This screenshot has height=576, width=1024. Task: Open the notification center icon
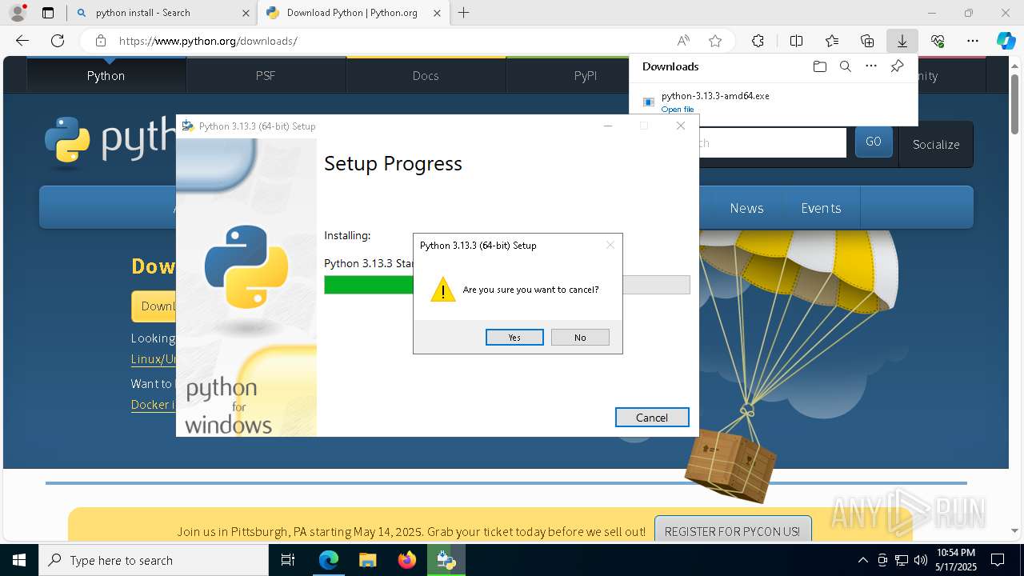(x=998, y=560)
